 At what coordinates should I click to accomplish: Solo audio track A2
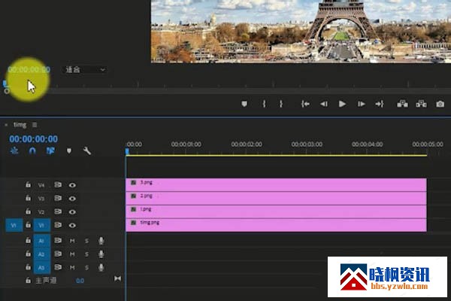pos(86,254)
